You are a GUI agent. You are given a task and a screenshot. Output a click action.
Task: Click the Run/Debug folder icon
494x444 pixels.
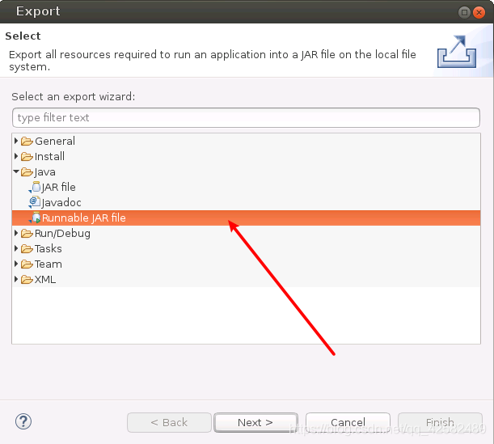pos(27,234)
